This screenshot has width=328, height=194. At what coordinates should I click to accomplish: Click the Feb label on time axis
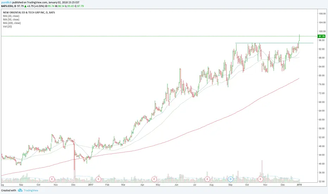point(107,185)
